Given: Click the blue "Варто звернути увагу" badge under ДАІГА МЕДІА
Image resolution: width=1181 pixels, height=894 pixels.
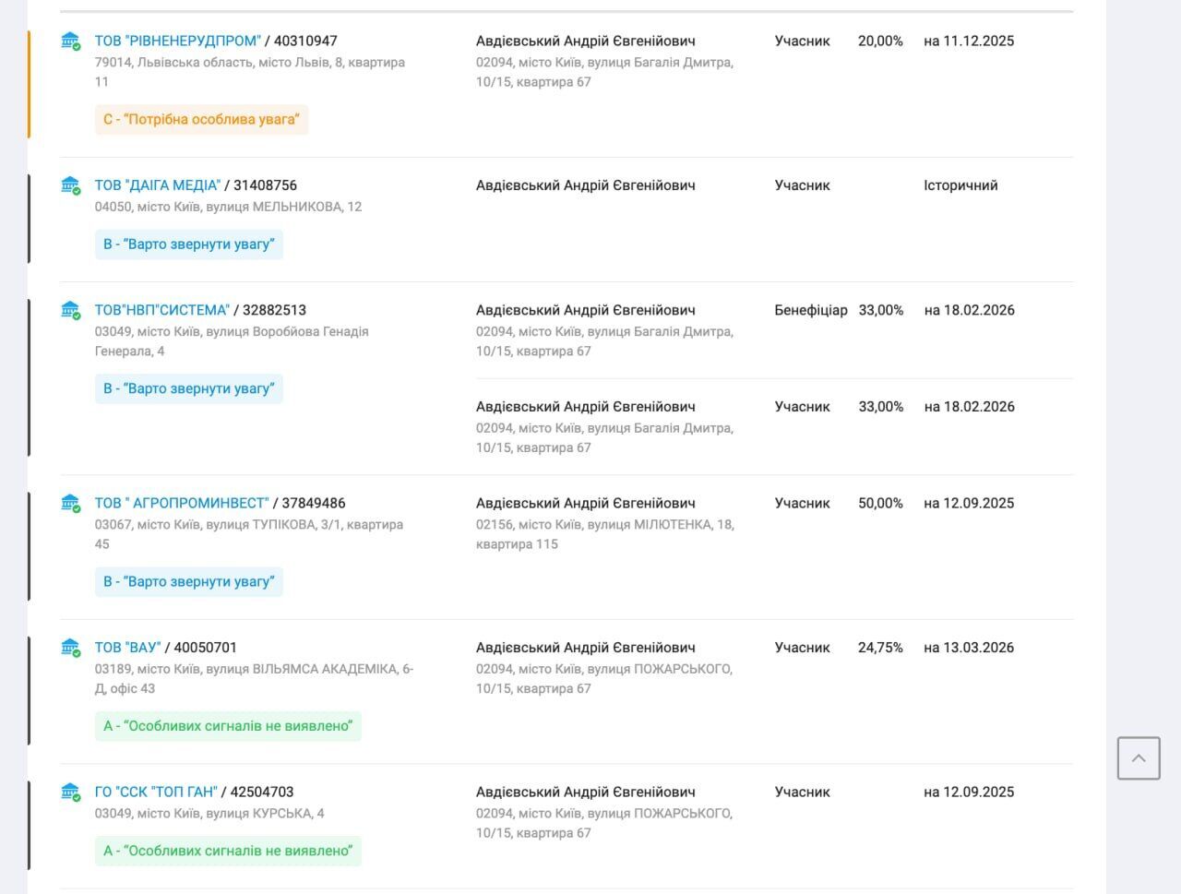Looking at the screenshot, I should tap(189, 244).
